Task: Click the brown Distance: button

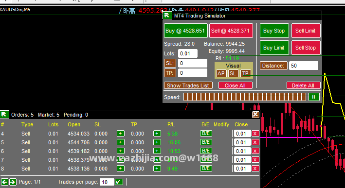Action: [x=273, y=66]
